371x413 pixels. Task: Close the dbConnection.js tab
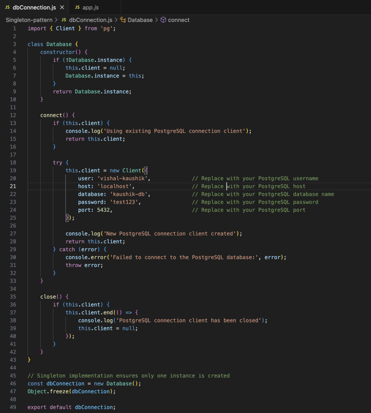62,7
